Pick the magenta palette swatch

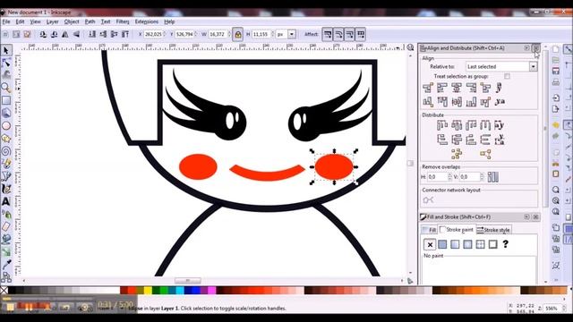point(212,290)
